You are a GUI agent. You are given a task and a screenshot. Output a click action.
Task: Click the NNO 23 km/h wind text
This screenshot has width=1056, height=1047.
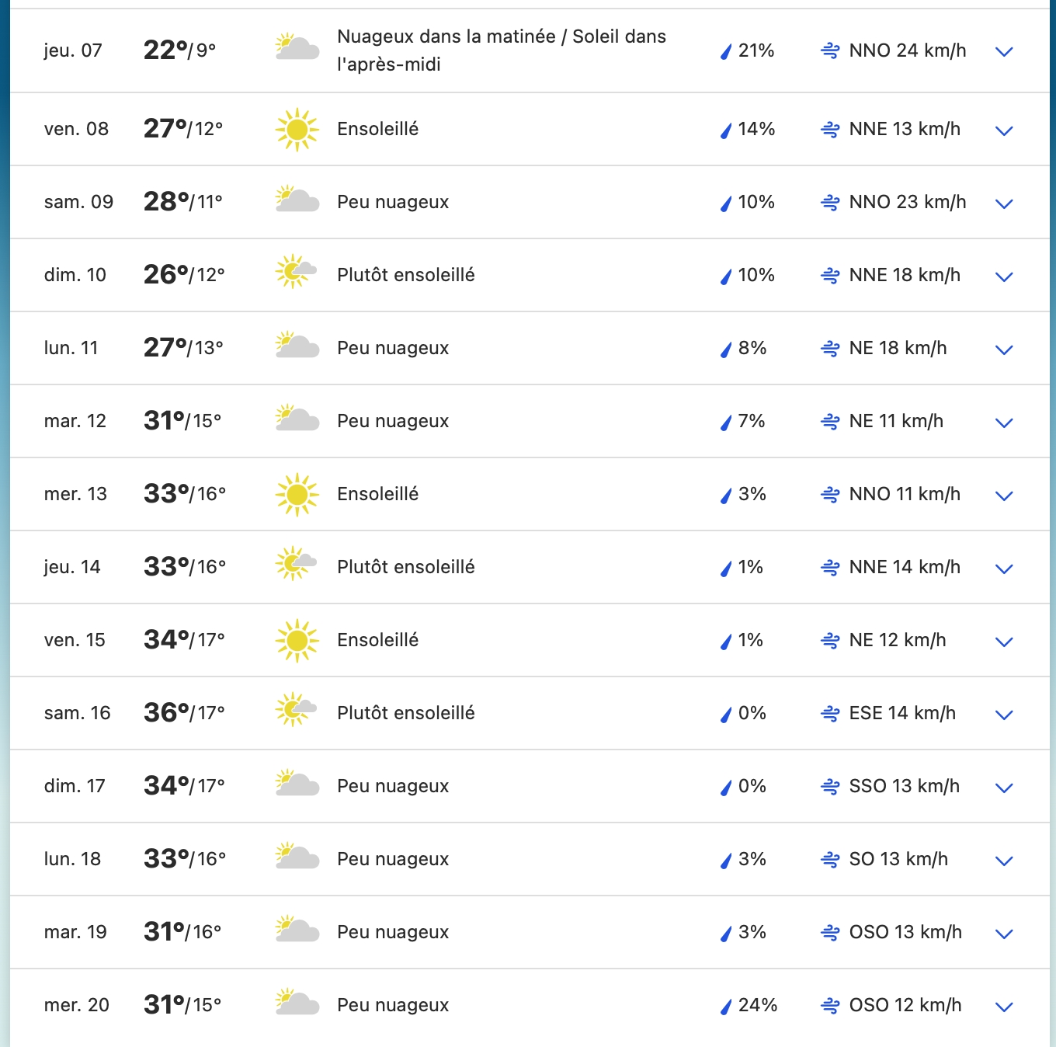pos(908,202)
